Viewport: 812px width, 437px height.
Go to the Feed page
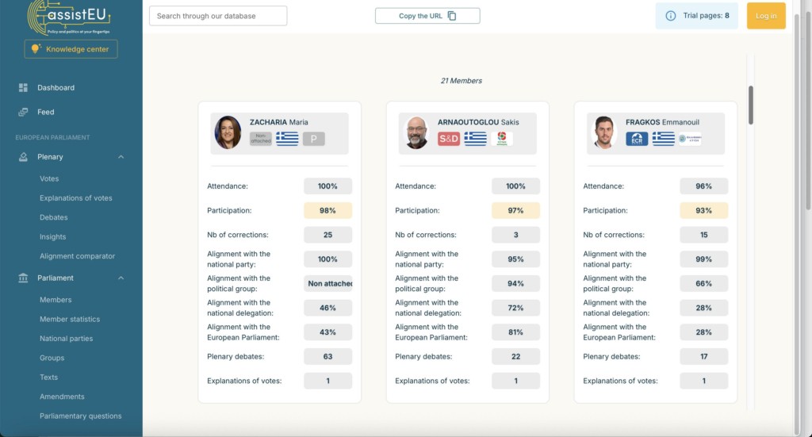(x=46, y=113)
